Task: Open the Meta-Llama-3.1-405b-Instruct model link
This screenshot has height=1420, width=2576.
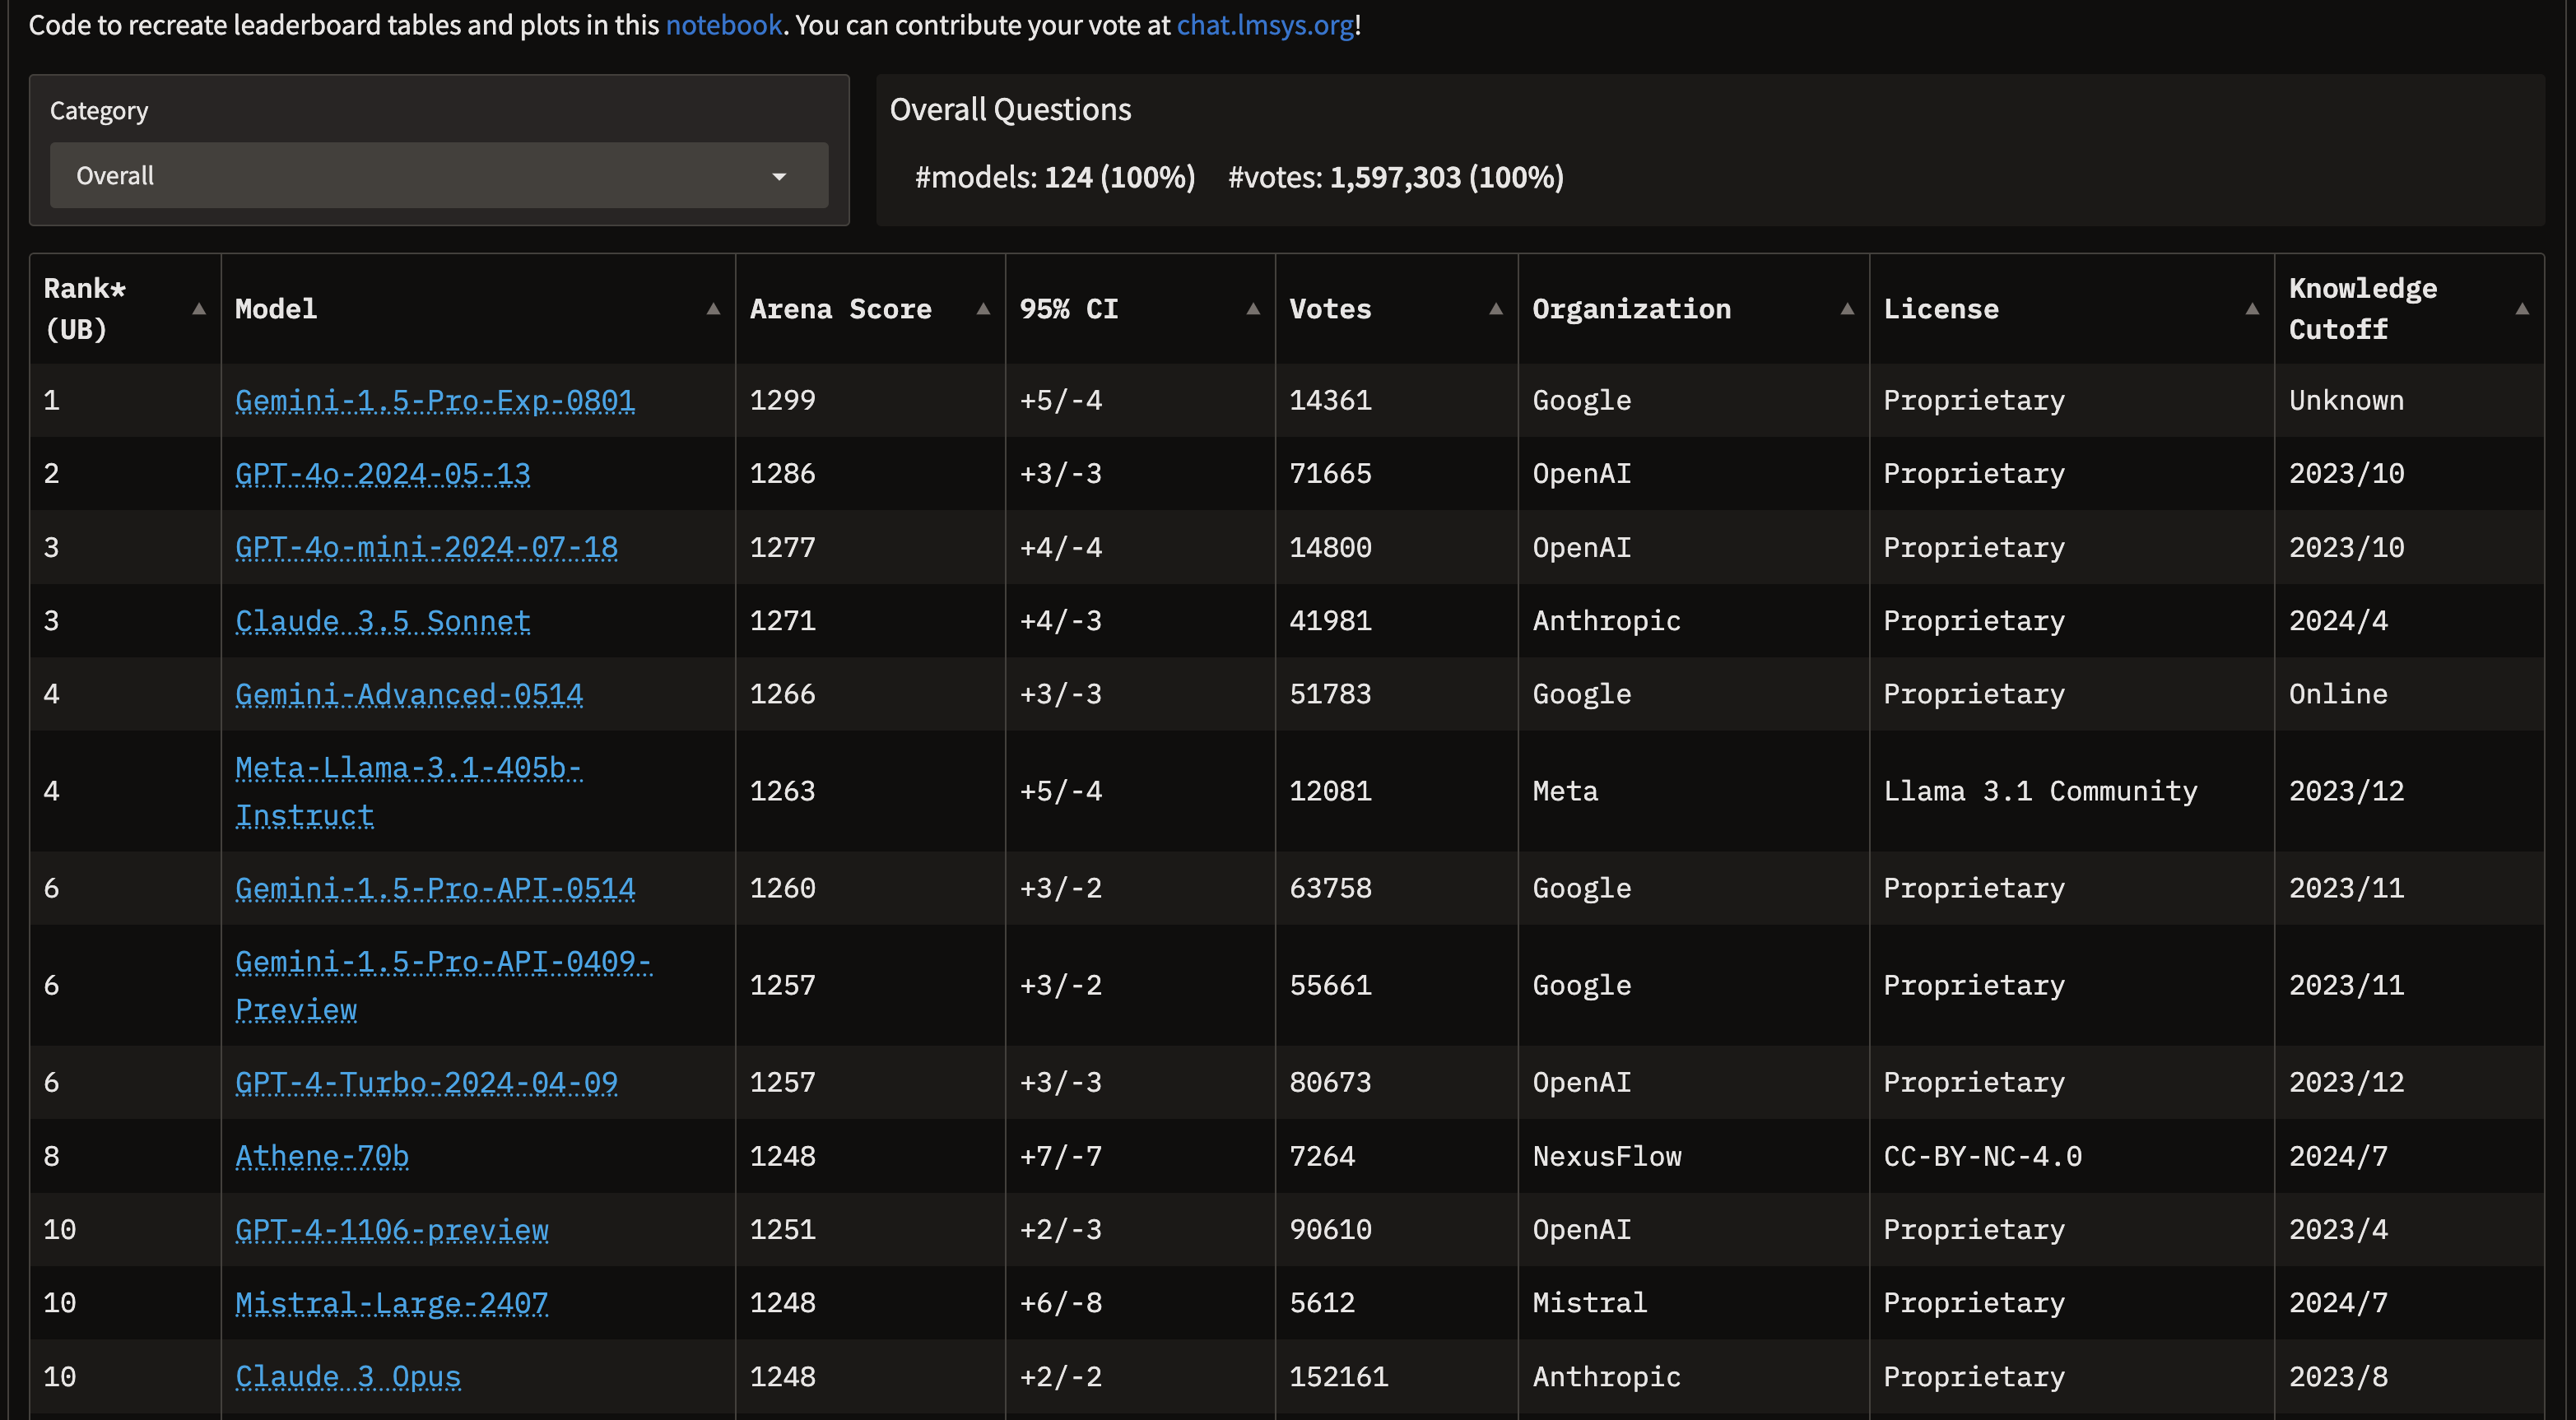Action: coord(408,791)
